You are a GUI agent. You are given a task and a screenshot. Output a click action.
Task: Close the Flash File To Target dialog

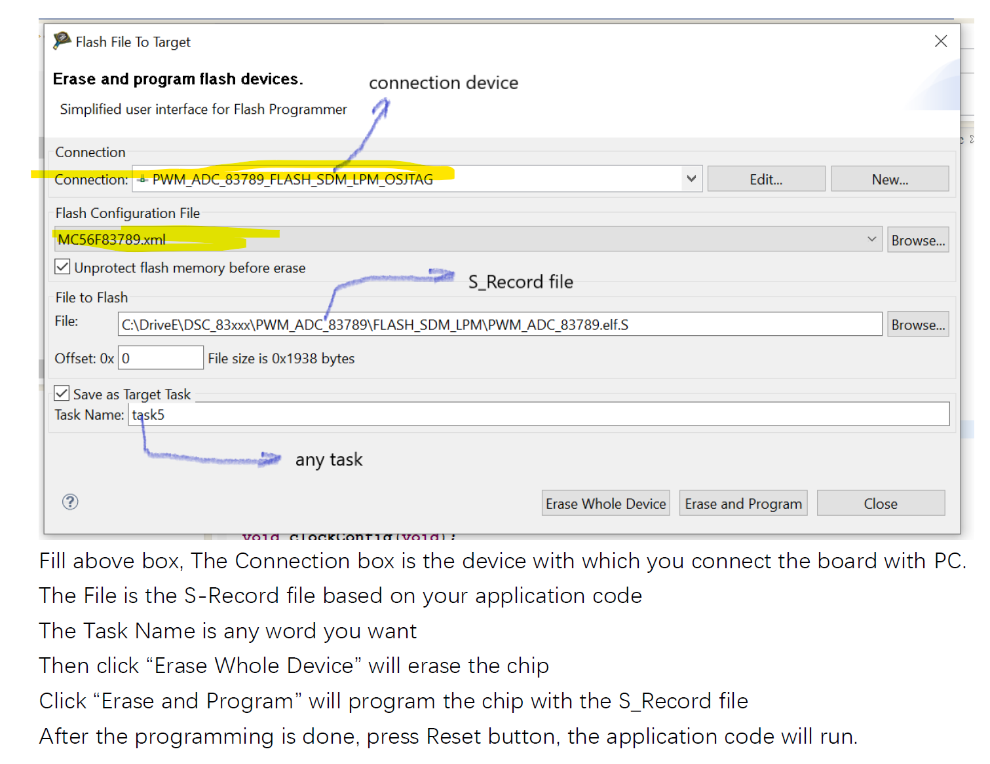tap(881, 503)
